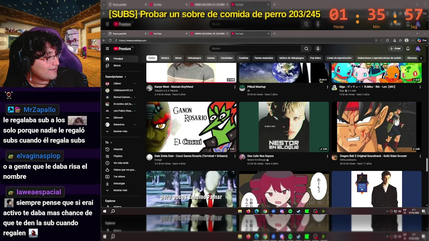Open options for Kanye West video

pos(235,87)
